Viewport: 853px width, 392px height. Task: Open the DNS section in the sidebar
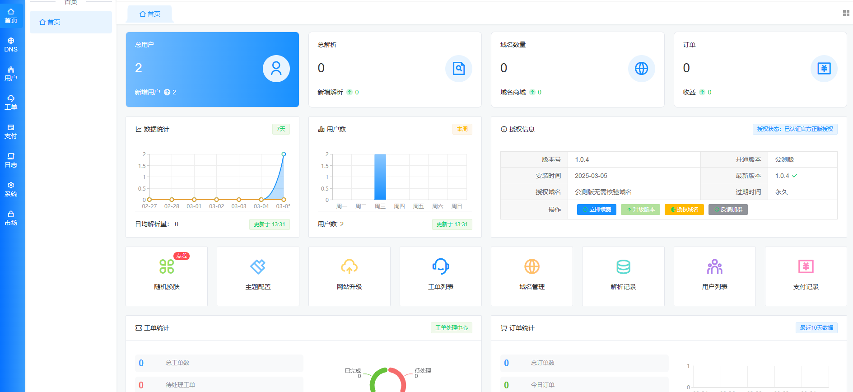(11, 45)
